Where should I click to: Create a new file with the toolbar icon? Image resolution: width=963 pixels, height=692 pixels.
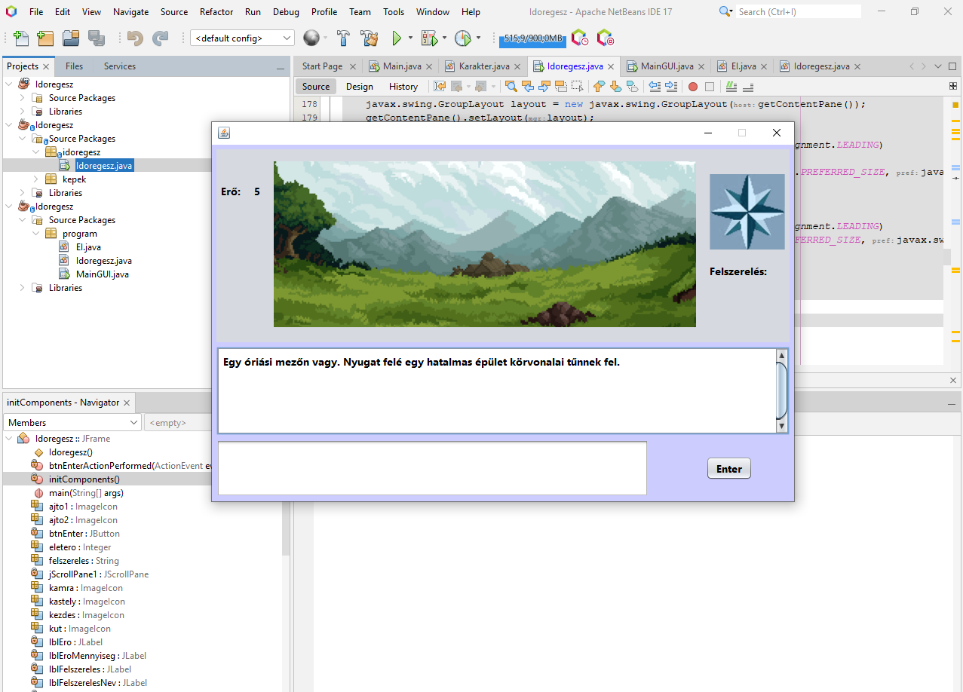click(21, 38)
